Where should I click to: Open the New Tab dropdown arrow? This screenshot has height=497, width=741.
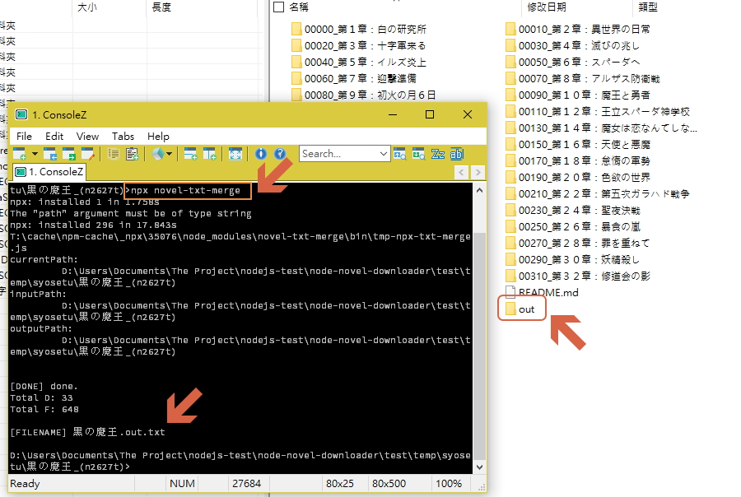coord(35,154)
